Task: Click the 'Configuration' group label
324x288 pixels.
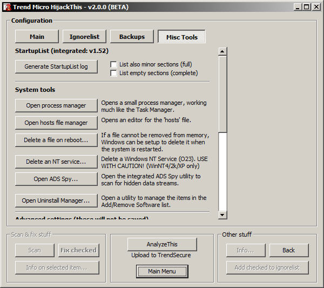Action: 32,21
